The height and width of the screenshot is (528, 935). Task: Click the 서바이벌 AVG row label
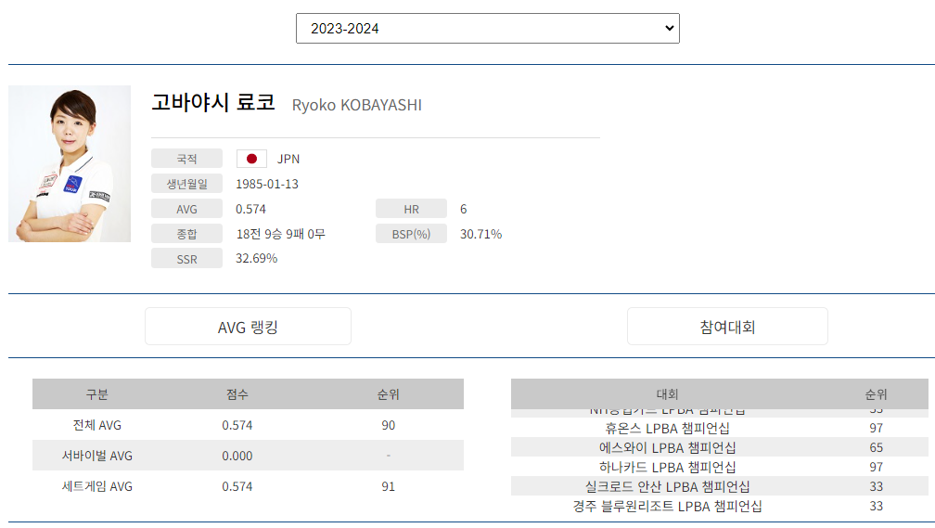pyautogui.click(x=97, y=456)
